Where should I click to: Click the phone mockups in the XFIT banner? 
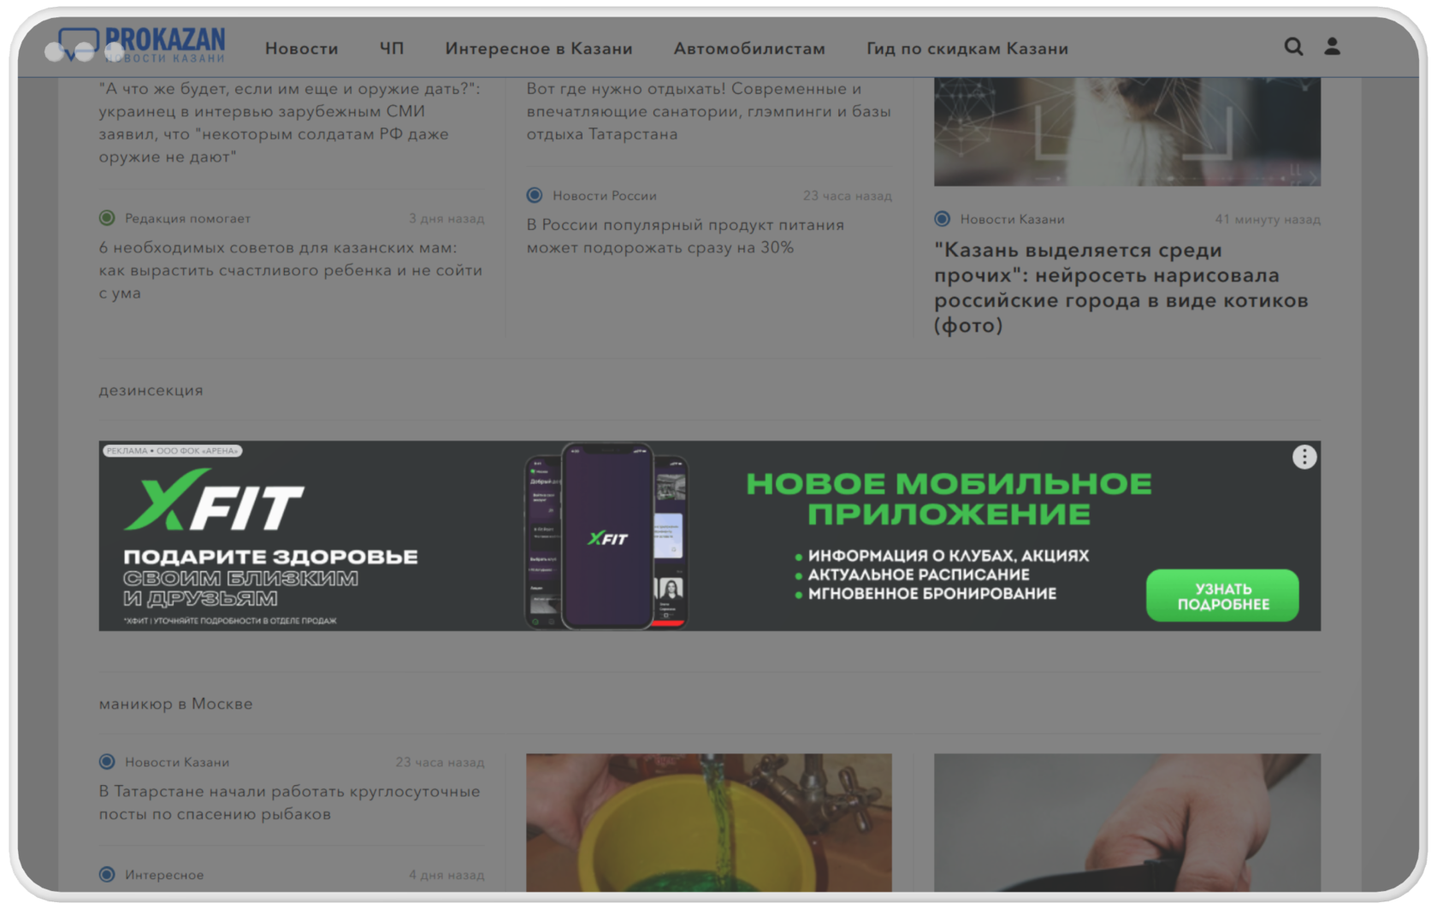point(606,536)
